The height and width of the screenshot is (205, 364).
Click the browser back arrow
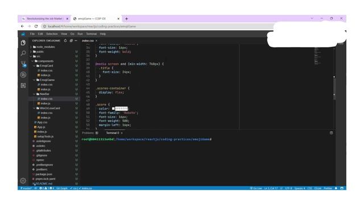22,26
